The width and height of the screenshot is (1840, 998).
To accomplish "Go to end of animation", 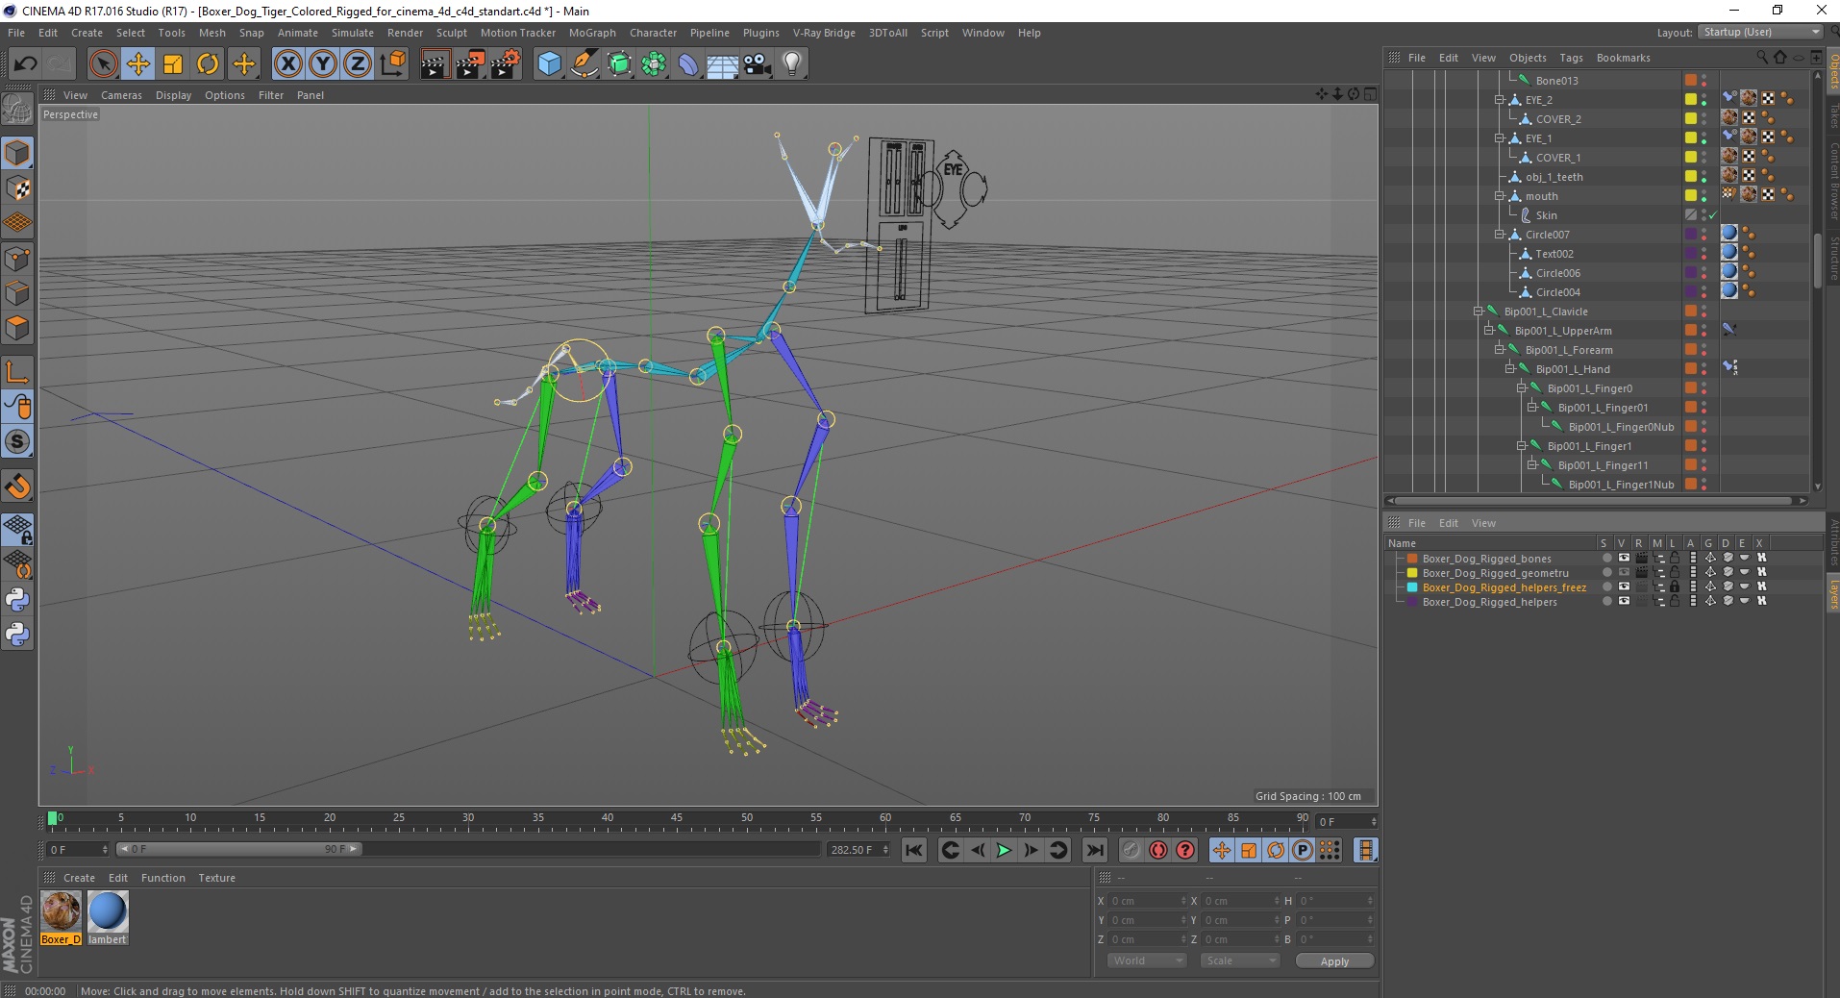I will tap(1095, 850).
